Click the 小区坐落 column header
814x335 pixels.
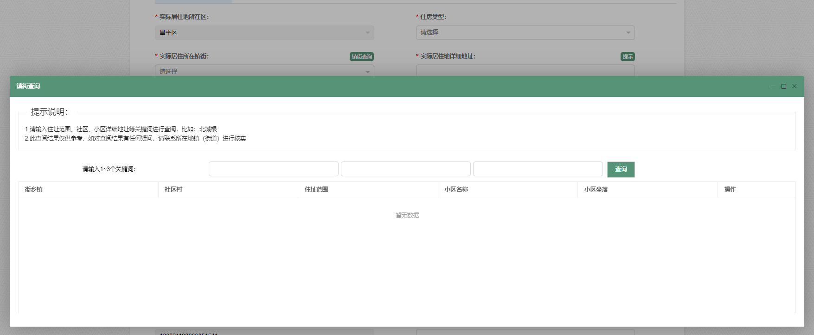596,189
